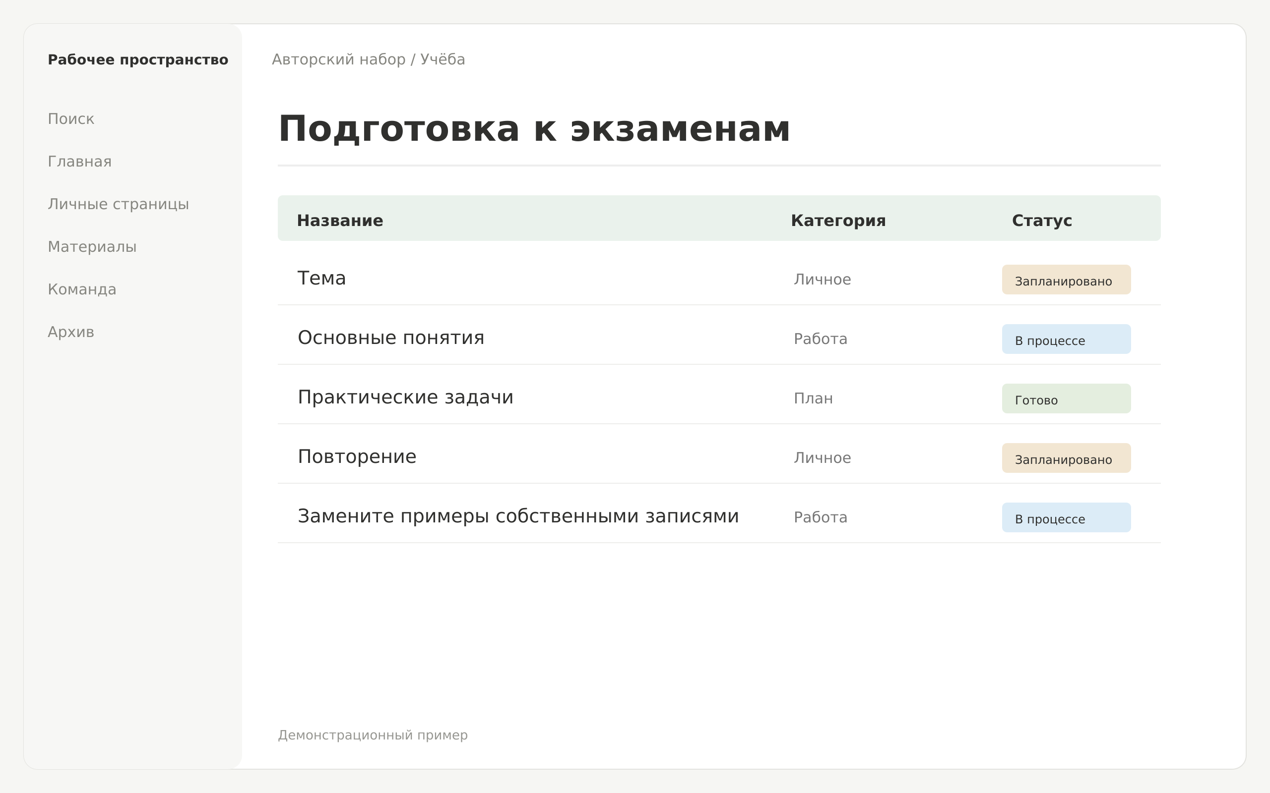Click the Демонстрационный пример footer text

tap(373, 736)
